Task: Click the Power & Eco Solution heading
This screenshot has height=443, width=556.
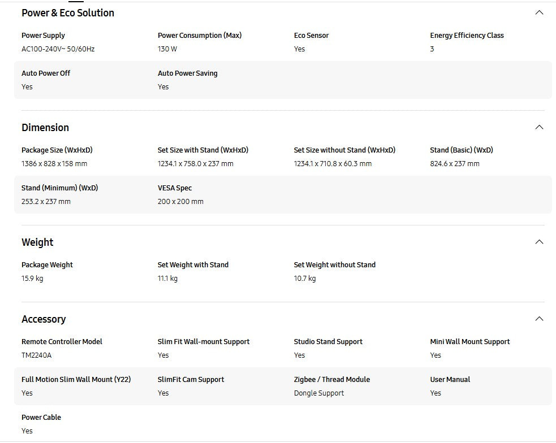Action: 68,13
